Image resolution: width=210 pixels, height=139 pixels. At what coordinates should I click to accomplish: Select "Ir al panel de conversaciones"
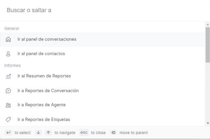tap(47, 39)
